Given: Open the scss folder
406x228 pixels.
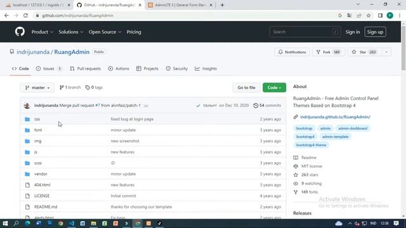Looking at the screenshot, I should tap(38, 163).
